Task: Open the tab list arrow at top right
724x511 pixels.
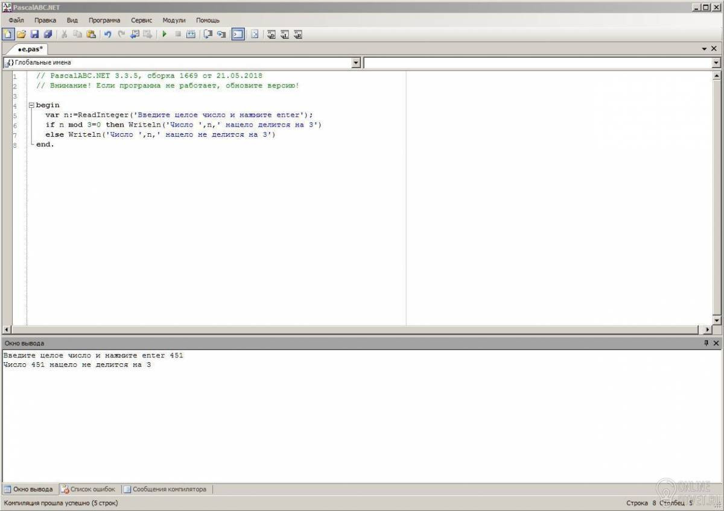Action: (704, 49)
